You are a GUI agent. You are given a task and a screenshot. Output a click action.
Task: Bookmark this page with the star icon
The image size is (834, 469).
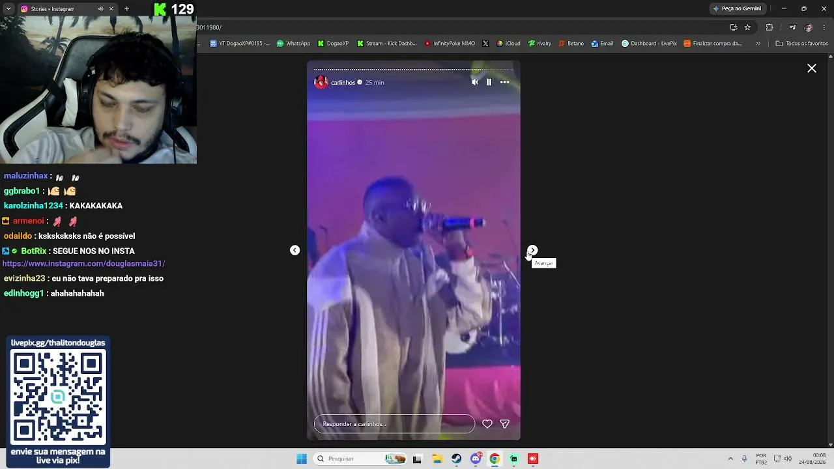click(x=747, y=27)
